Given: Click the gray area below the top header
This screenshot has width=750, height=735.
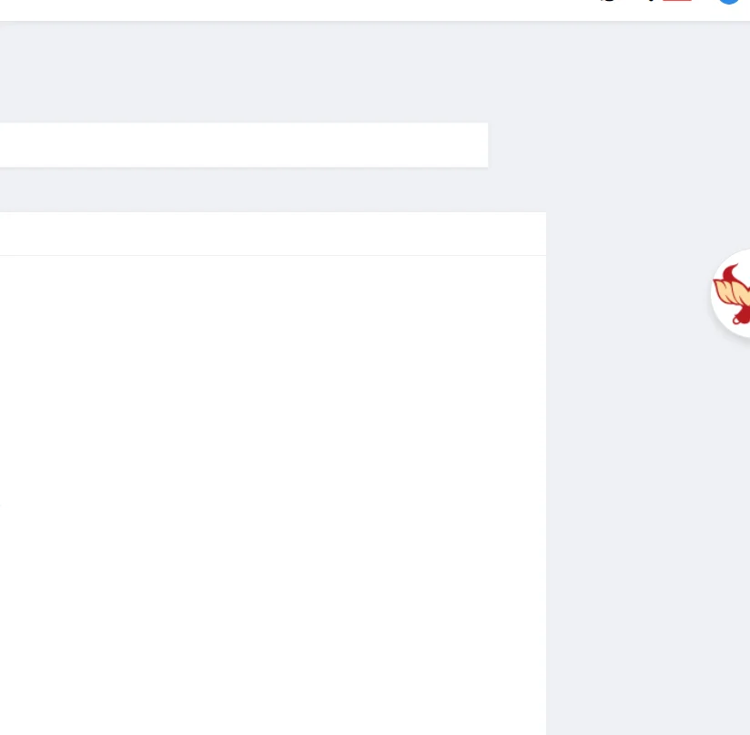Looking at the screenshot, I should 375,72.
